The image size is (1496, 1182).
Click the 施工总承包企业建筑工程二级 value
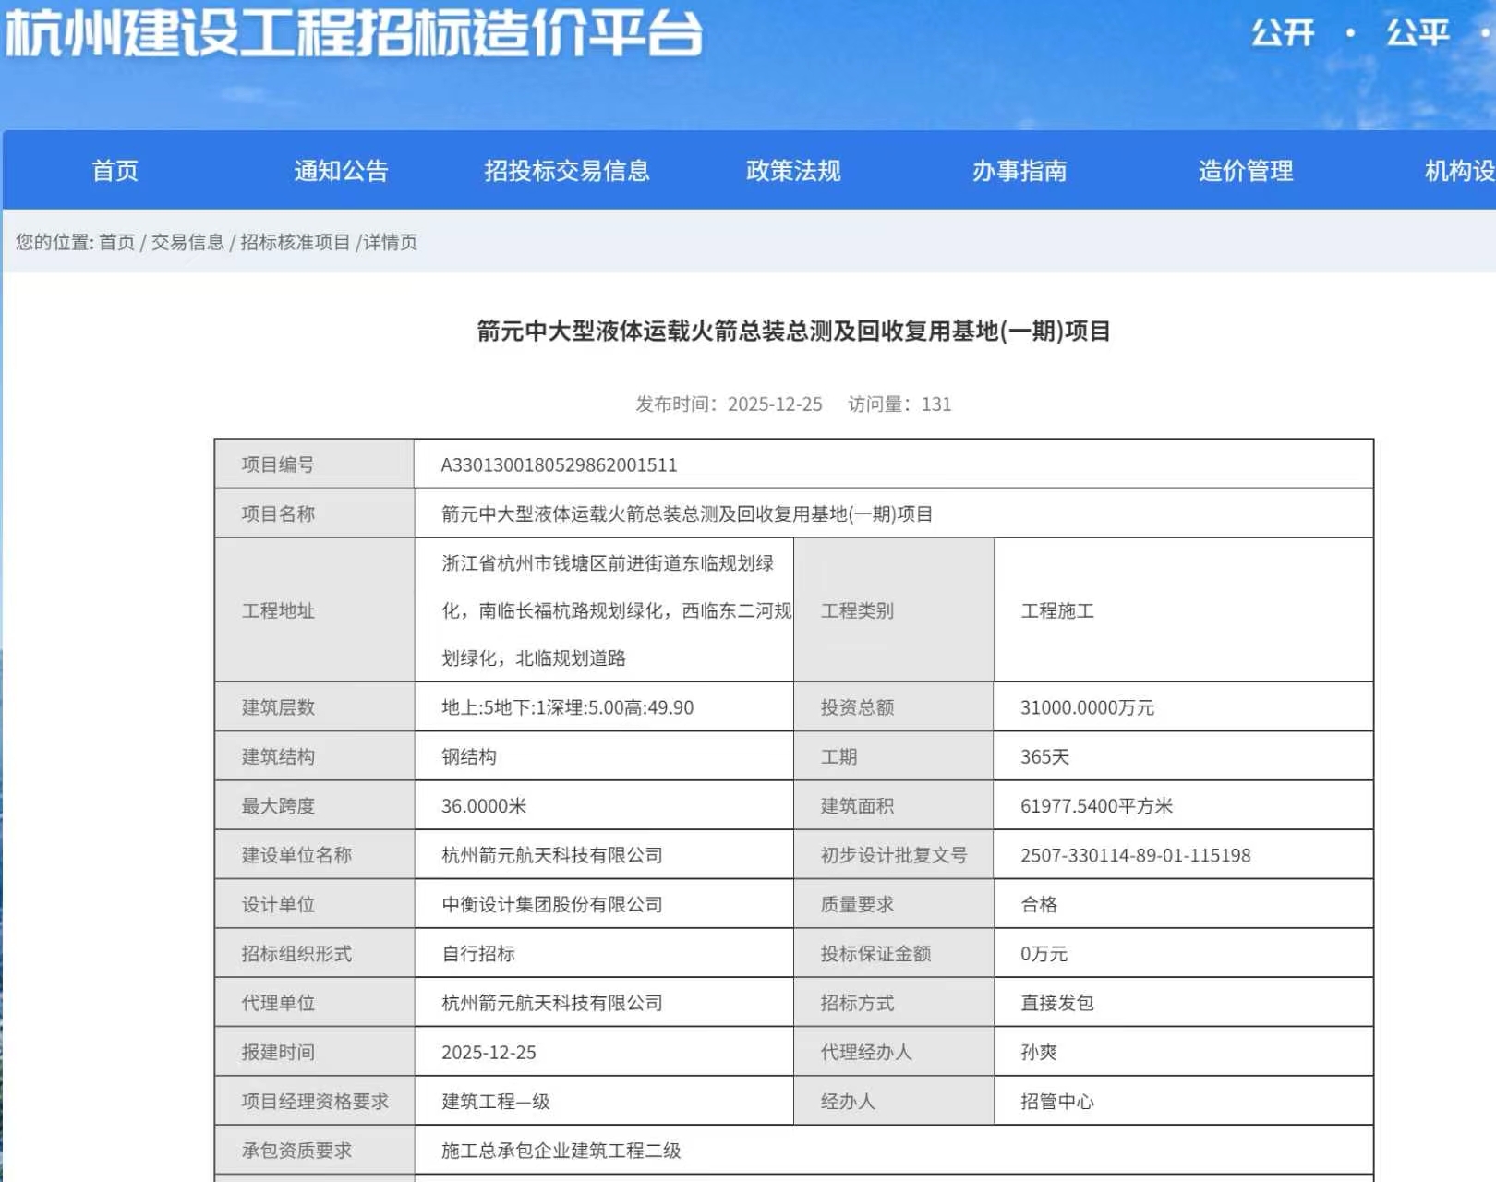561,1152
